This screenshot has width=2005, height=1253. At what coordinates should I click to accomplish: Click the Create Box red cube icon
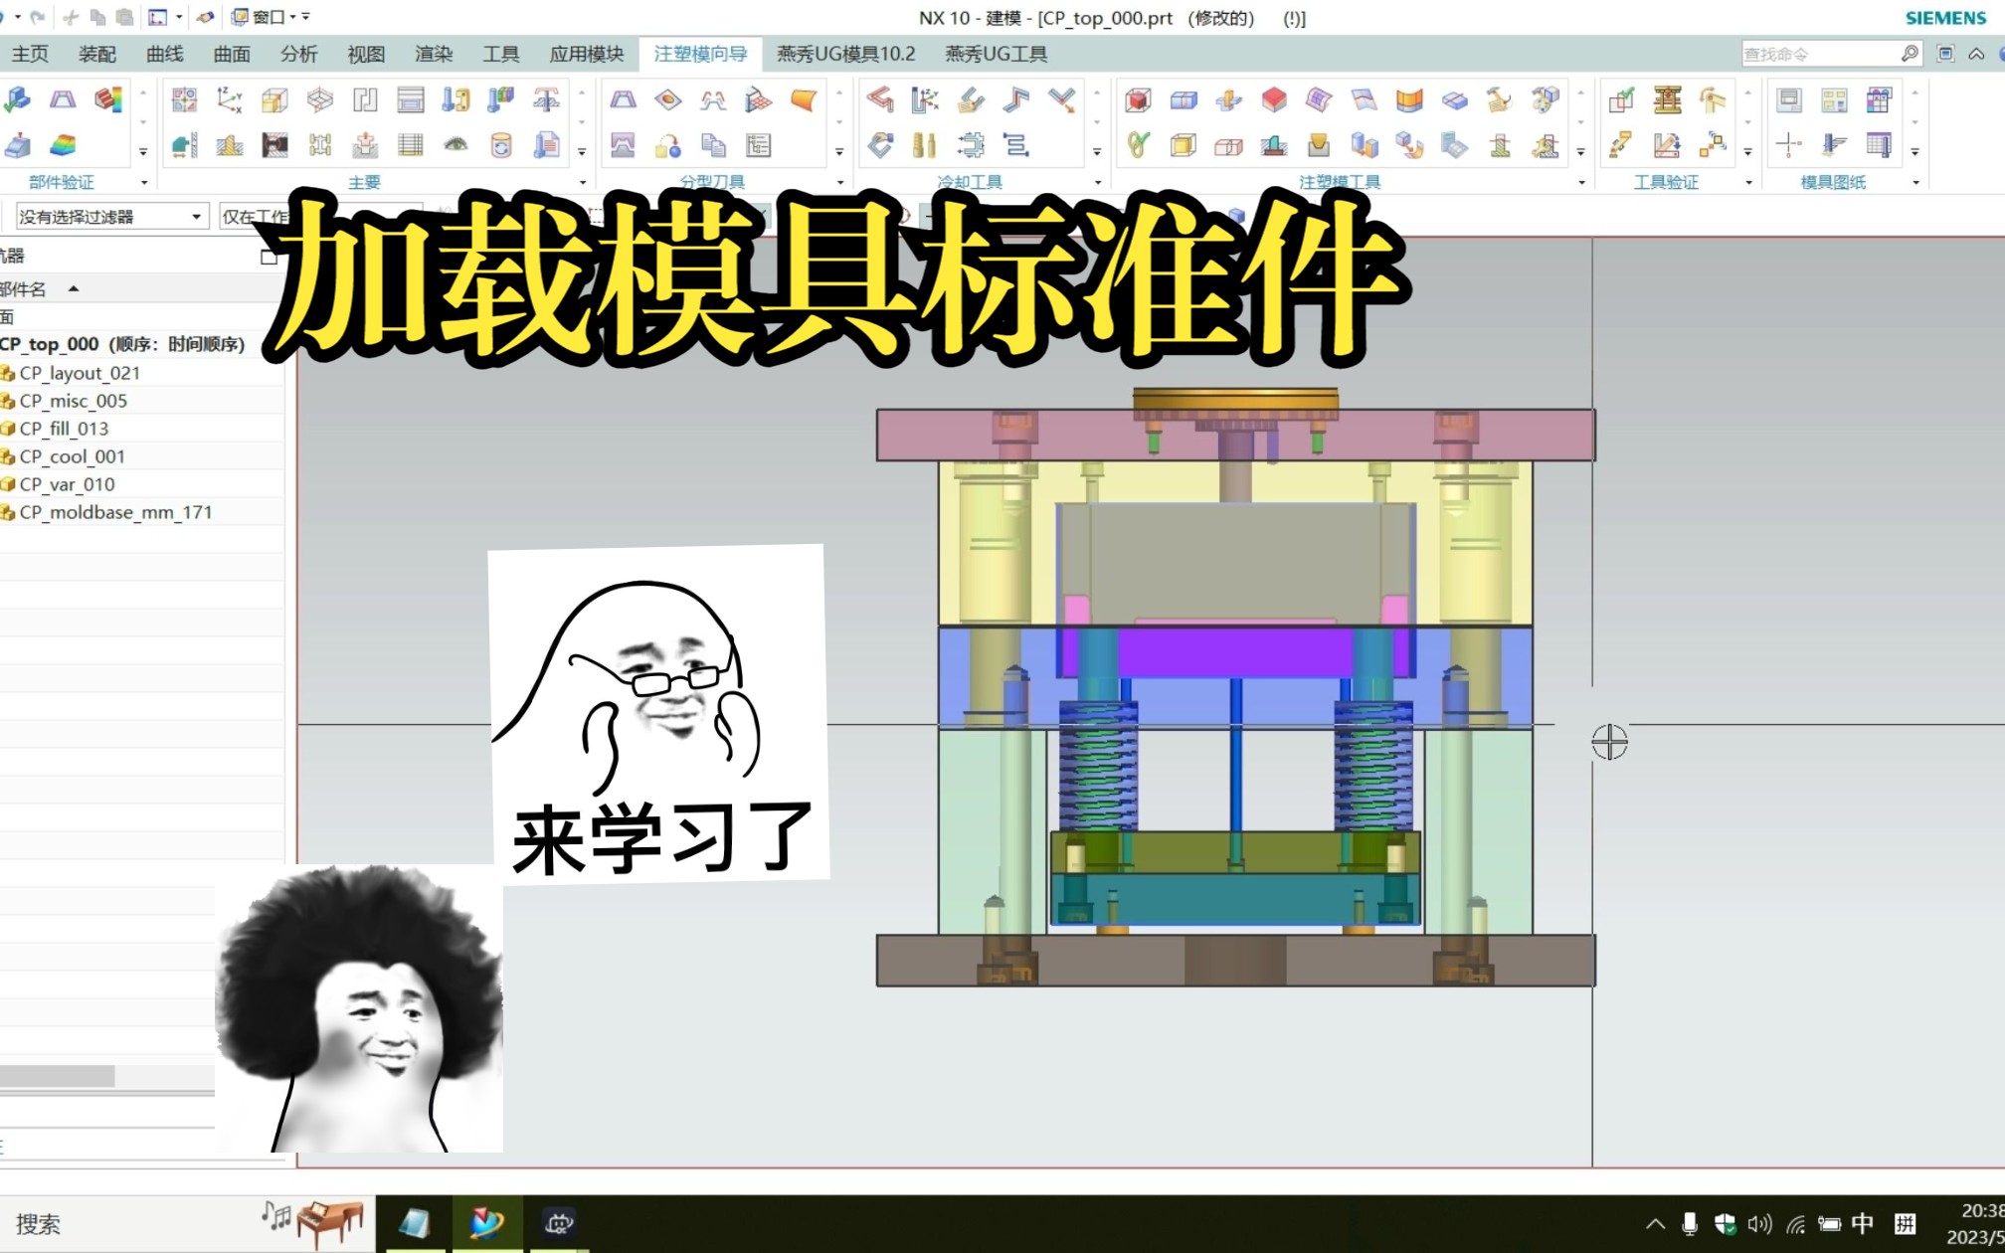[x=1138, y=99]
